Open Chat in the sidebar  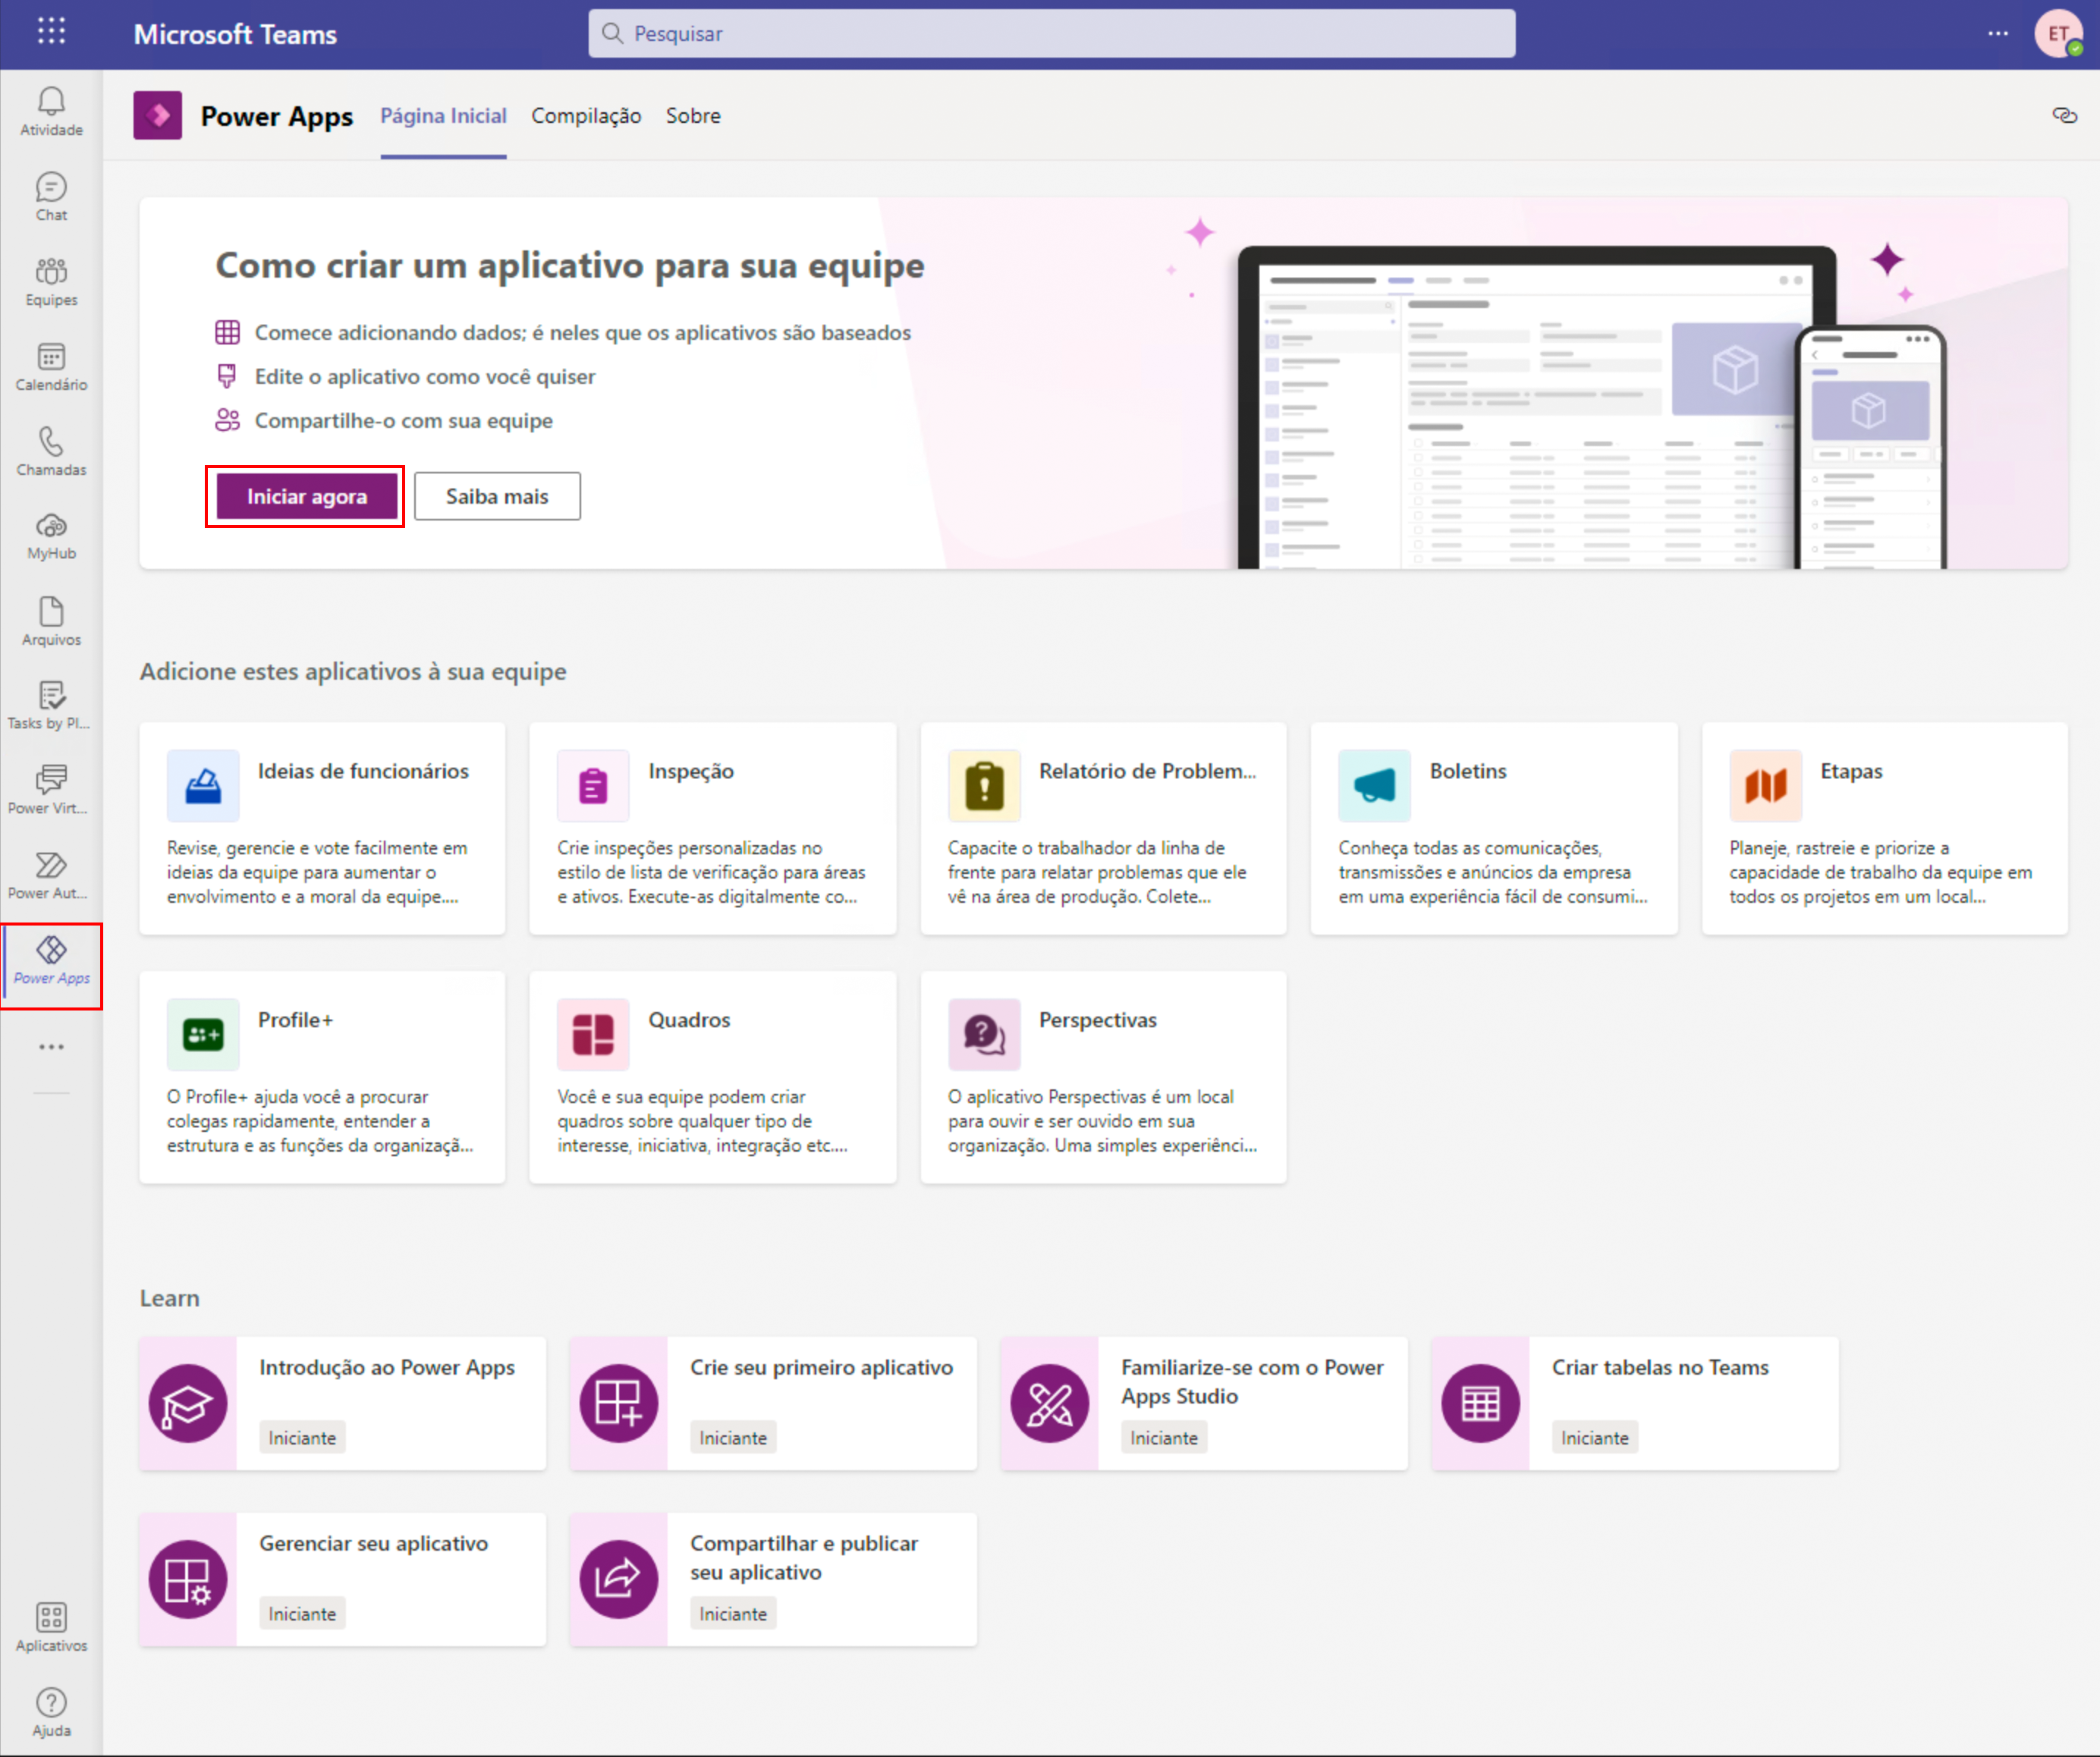coord(51,195)
